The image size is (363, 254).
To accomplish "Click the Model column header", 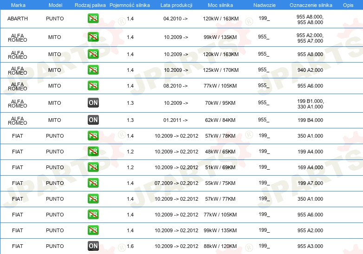I will tap(55, 5).
